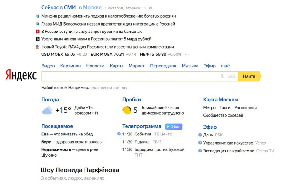Open the Сообщество соседей link
Screen dimensions: 298x184
pos(223,115)
